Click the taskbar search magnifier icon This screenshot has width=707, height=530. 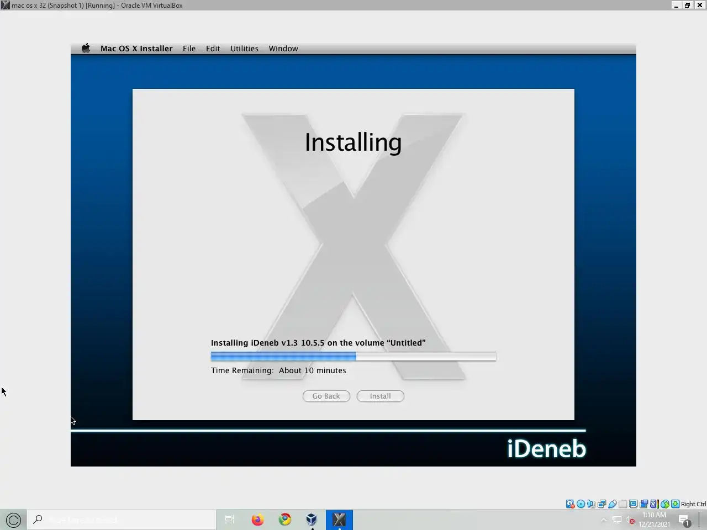click(38, 520)
